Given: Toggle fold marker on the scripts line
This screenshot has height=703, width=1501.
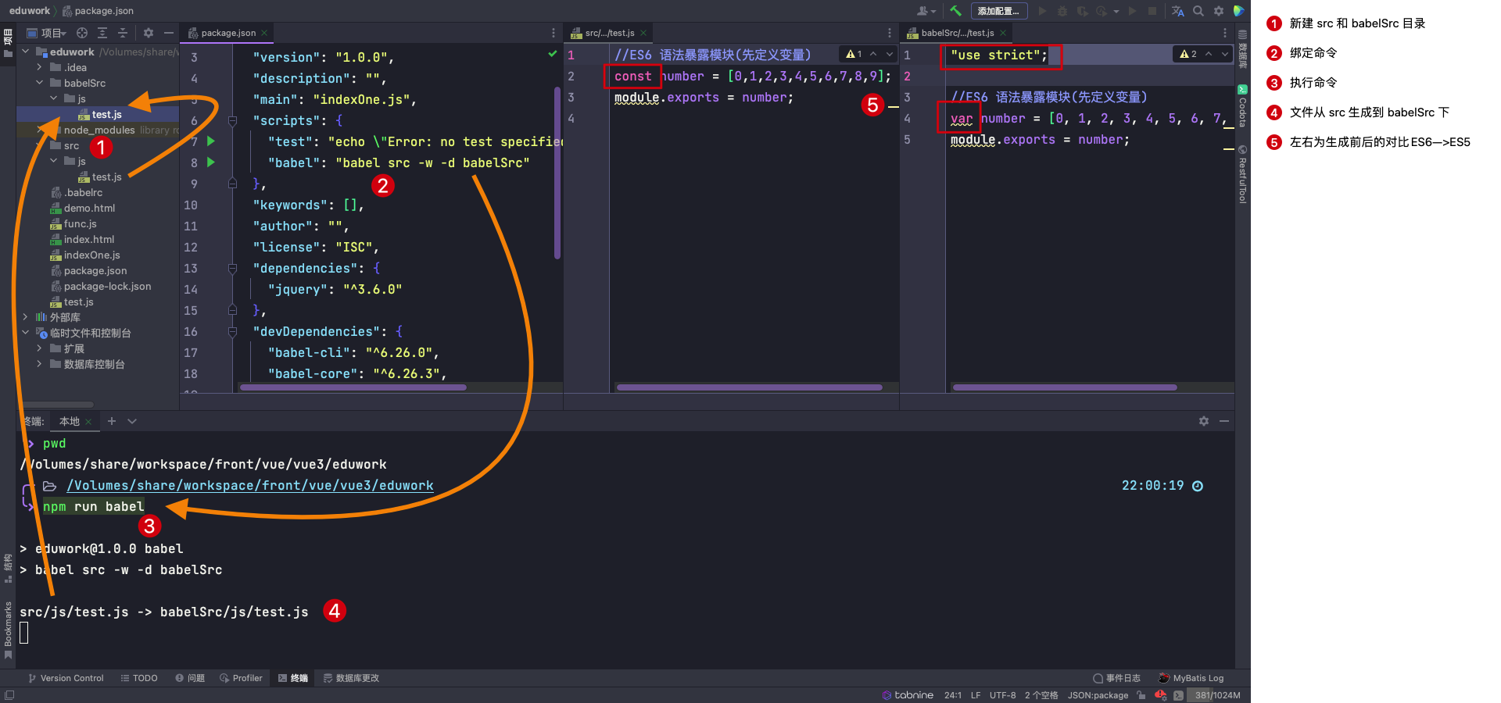Looking at the screenshot, I should [x=232, y=121].
